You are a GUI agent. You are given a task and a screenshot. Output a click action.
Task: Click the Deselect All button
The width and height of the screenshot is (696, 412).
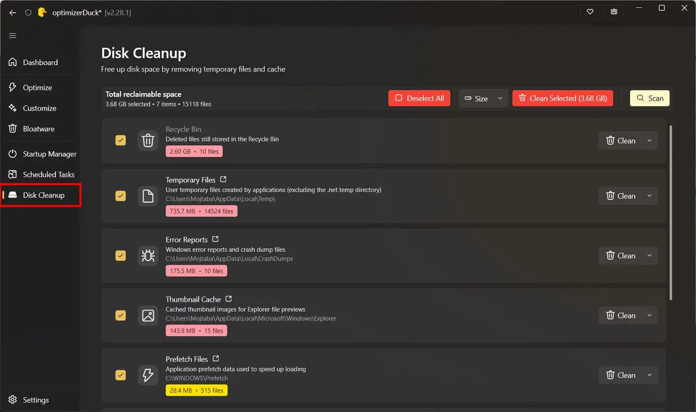(x=419, y=98)
